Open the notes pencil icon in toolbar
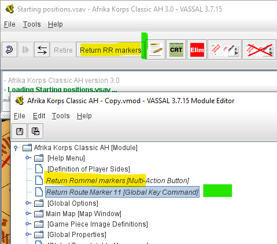 click(x=156, y=50)
